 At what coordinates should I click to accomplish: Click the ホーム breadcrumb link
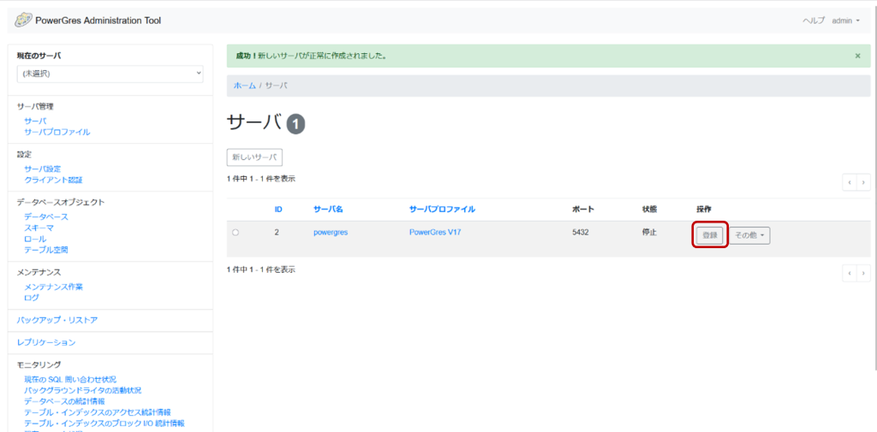pos(244,86)
